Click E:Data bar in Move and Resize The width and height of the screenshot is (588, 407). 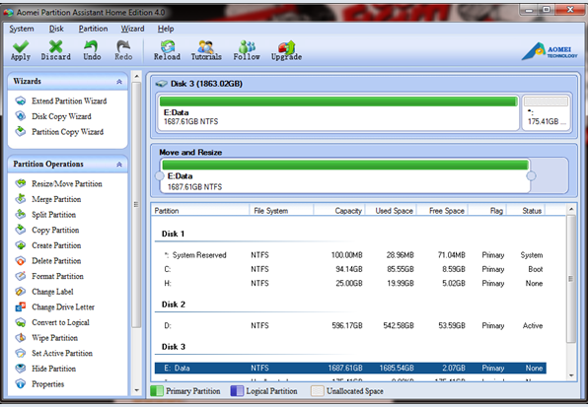pyautogui.click(x=345, y=175)
